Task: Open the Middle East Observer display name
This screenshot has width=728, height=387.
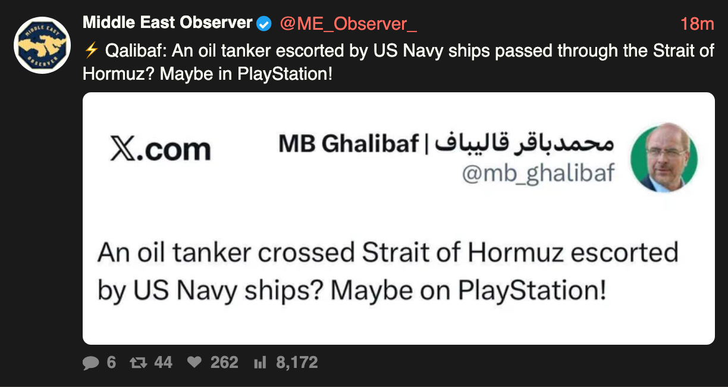Action: coord(167,23)
